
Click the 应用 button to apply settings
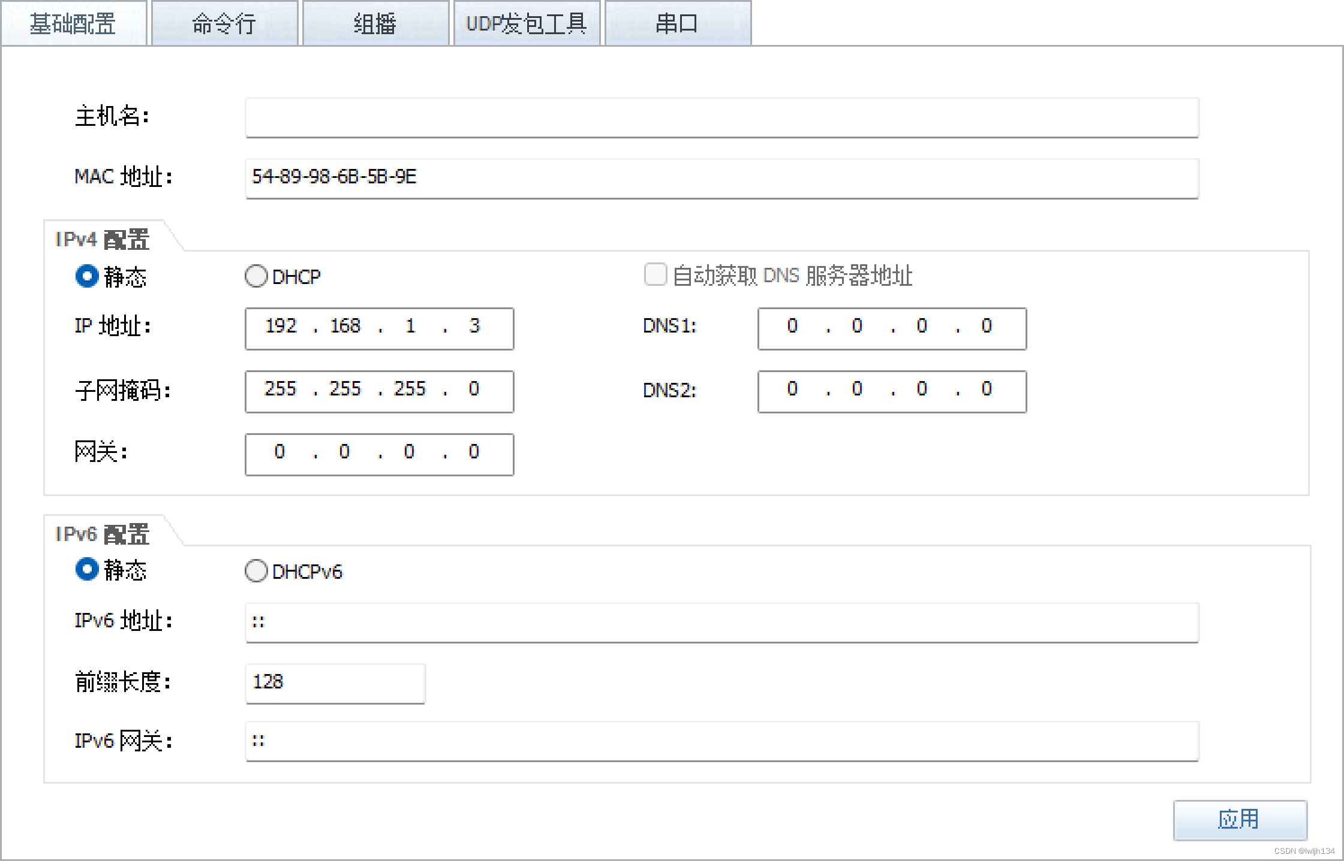1240,820
